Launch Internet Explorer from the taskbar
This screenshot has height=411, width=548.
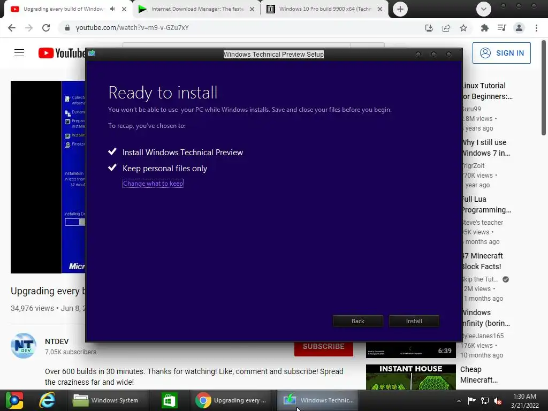coord(47,400)
